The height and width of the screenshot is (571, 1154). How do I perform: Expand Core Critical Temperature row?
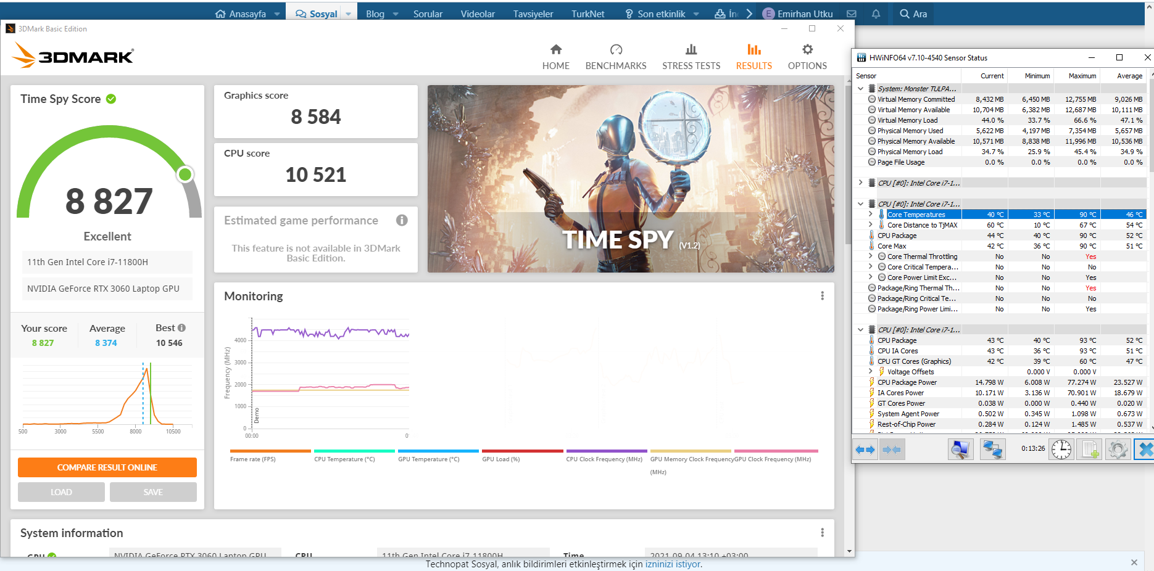[870, 267]
